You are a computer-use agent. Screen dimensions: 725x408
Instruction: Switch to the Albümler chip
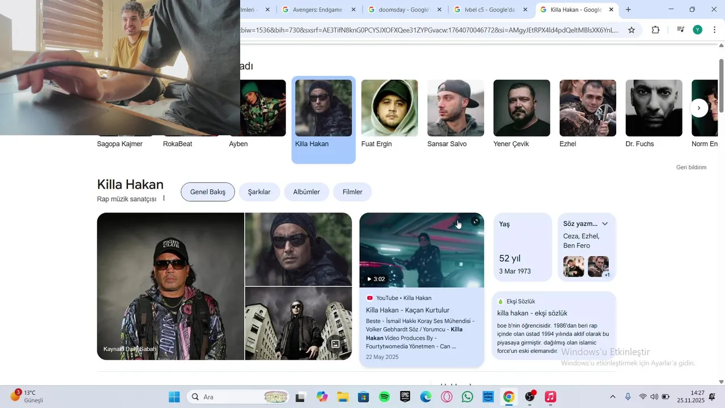[306, 192]
